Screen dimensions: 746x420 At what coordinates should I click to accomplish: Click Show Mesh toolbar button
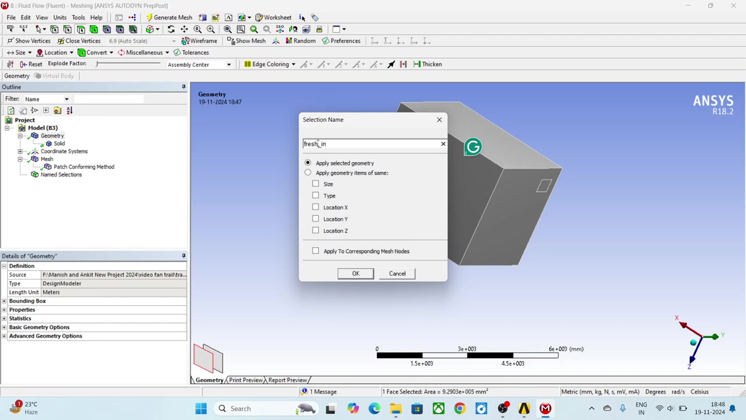click(x=246, y=41)
